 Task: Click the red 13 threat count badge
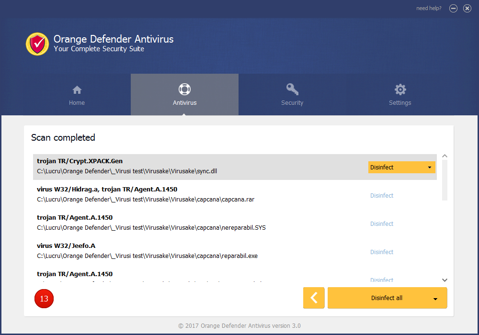(44, 299)
